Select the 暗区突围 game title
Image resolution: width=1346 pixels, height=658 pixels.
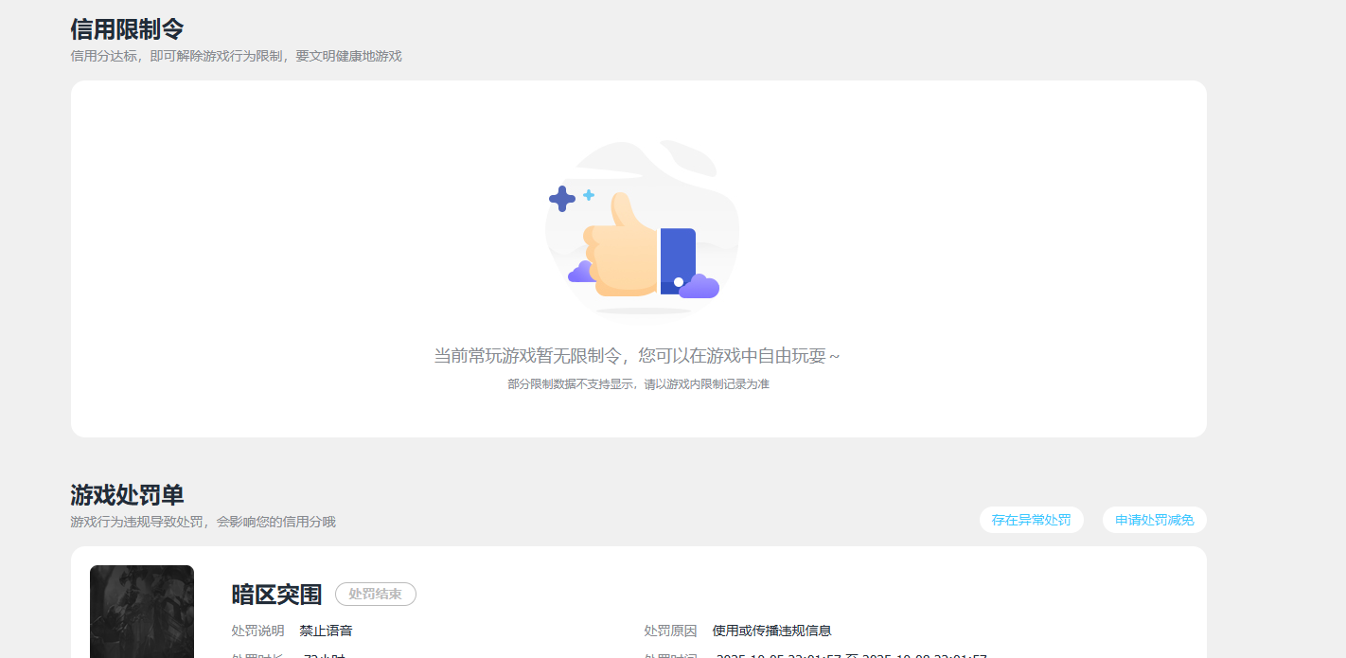[277, 595]
